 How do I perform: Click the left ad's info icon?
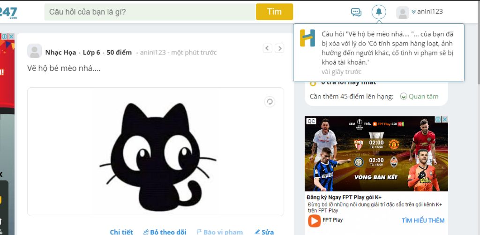(5, 37)
